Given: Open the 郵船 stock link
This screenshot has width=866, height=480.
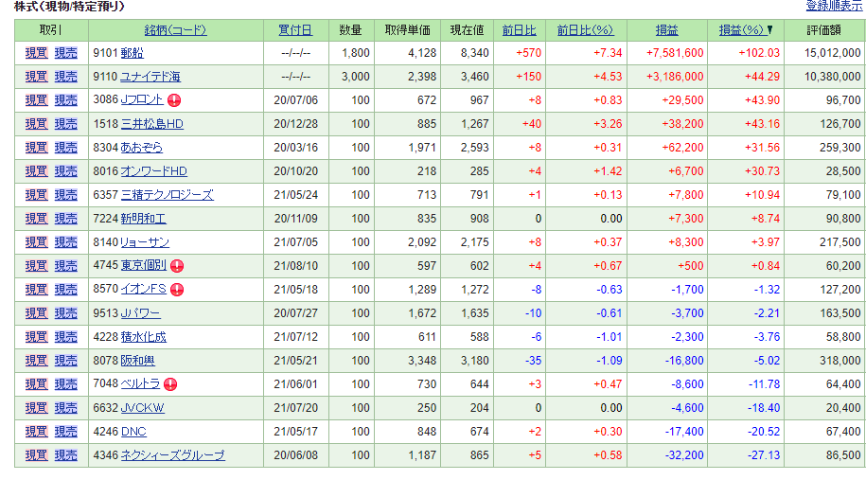Looking at the screenshot, I should 132,53.
